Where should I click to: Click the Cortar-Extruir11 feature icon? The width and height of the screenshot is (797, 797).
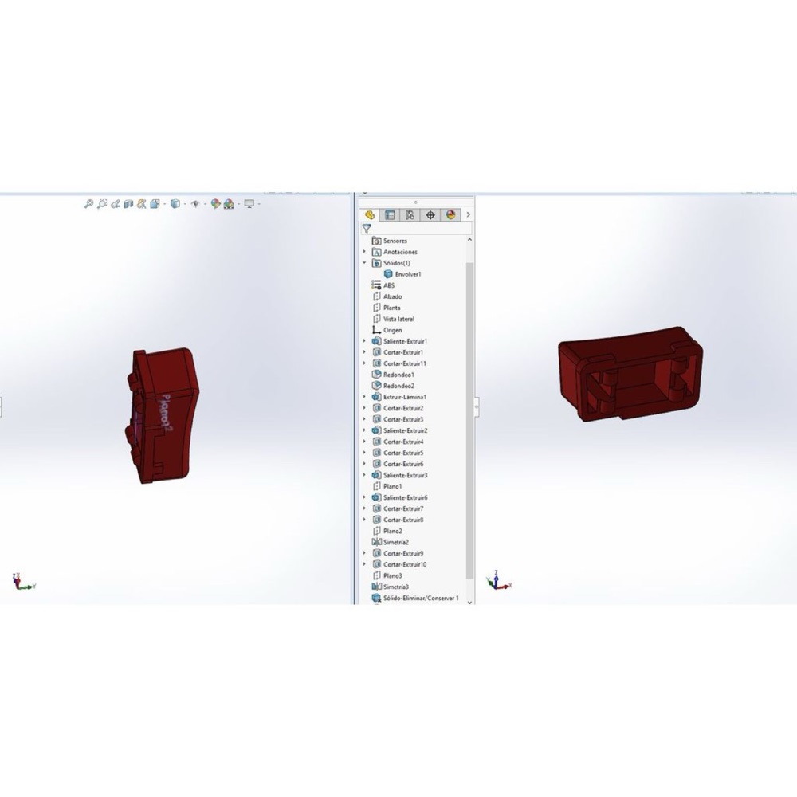click(x=377, y=363)
